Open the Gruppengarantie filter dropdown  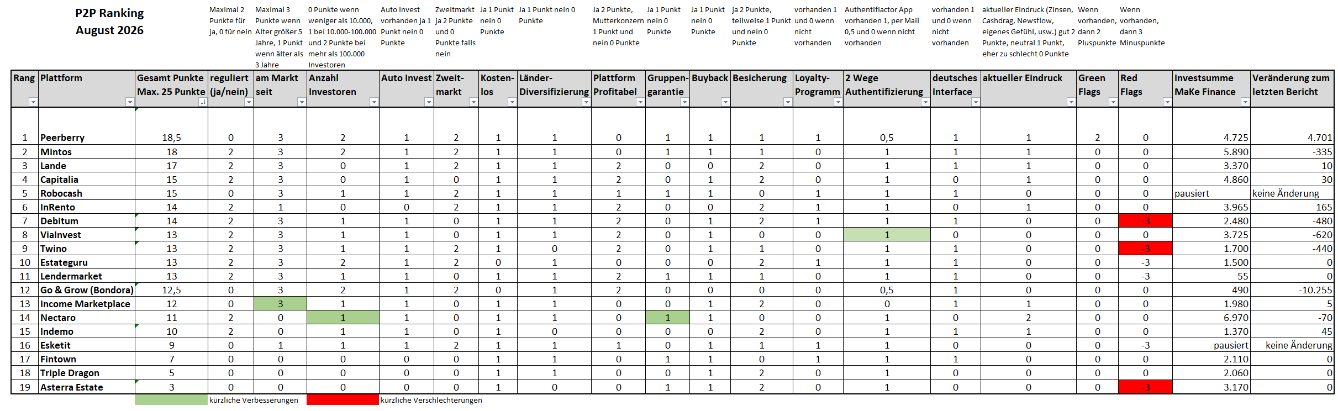click(x=684, y=102)
